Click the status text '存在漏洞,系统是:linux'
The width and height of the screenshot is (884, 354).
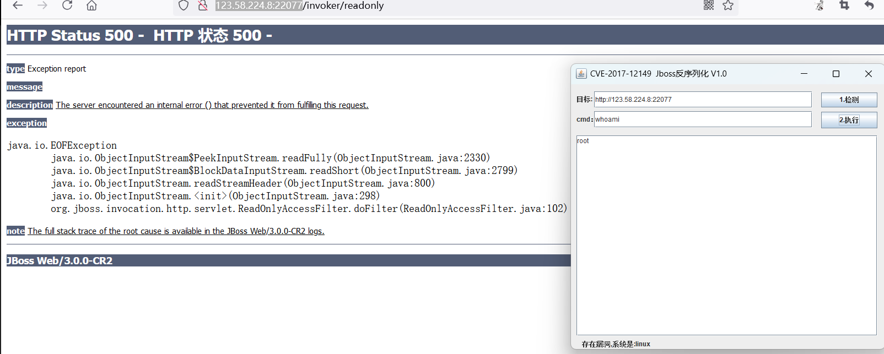point(616,344)
